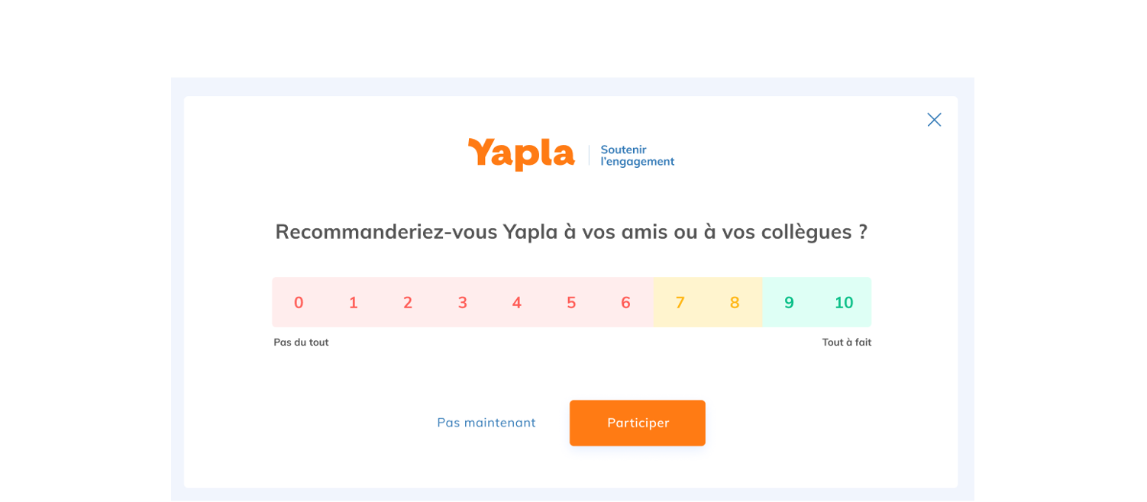Screen dimensions: 1147x502
Task: Select score 3 in the red zone
Action: pos(462,302)
